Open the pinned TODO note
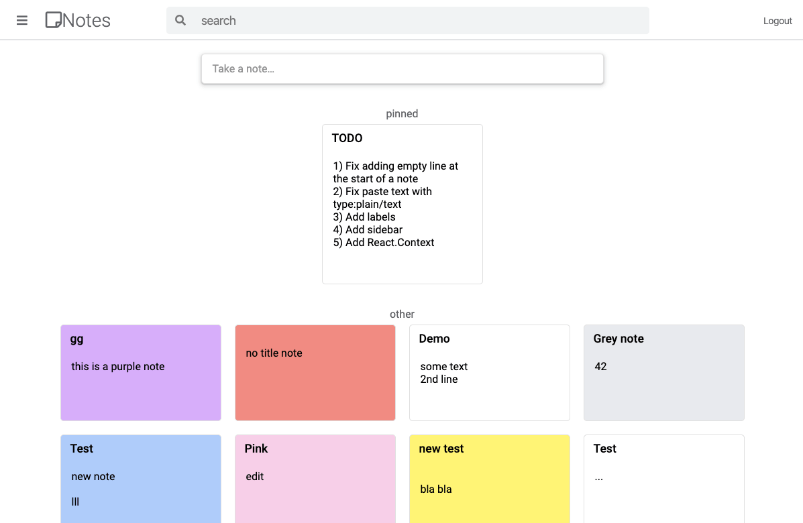The height and width of the screenshot is (523, 803). (x=402, y=204)
